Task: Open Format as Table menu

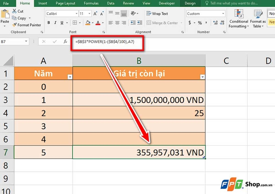Action: point(258,19)
